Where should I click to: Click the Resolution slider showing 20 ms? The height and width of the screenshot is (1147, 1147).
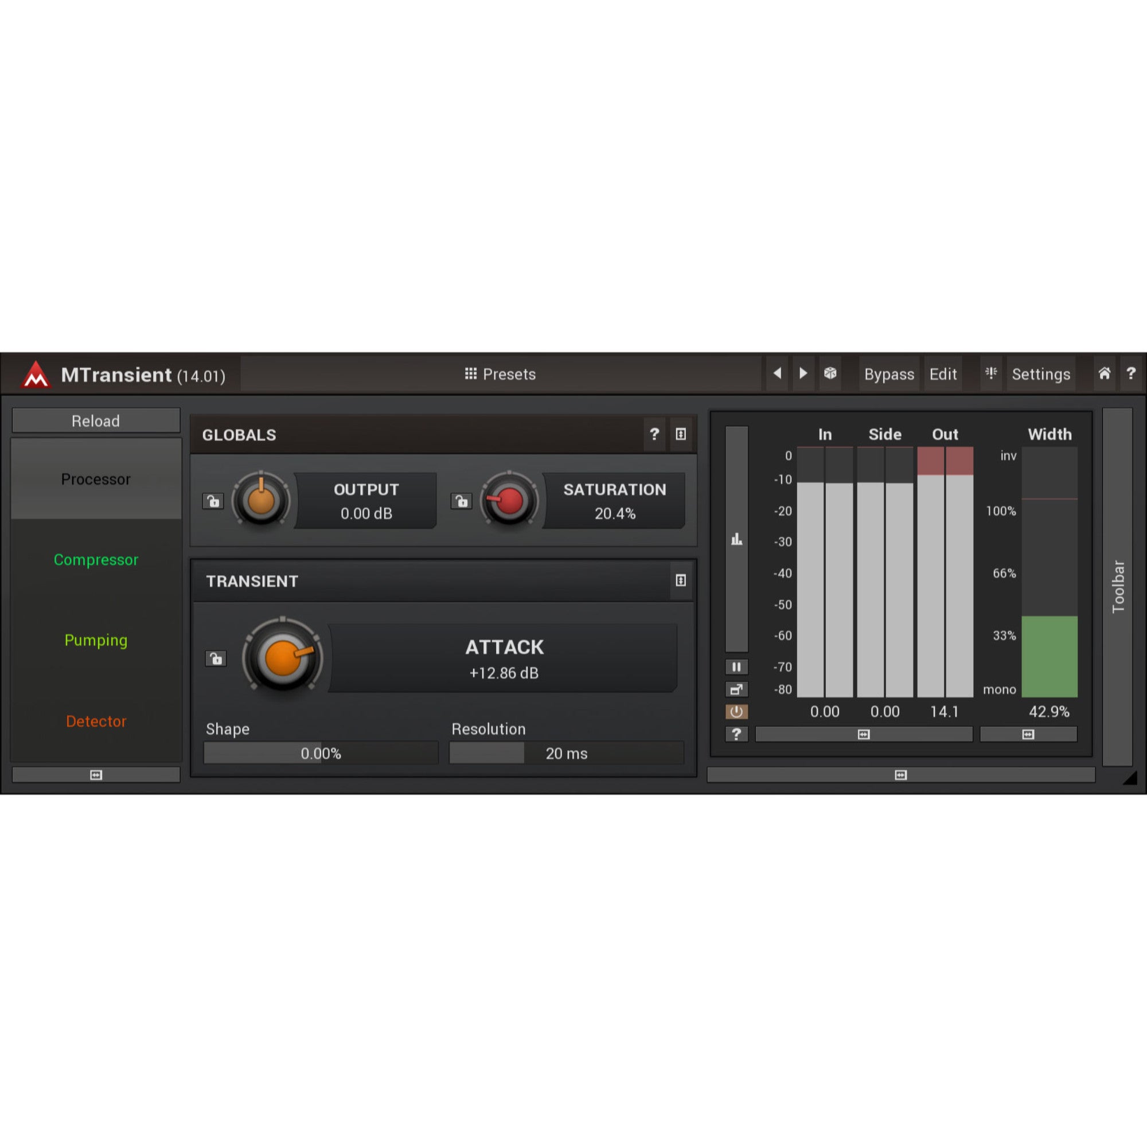pyautogui.click(x=567, y=754)
